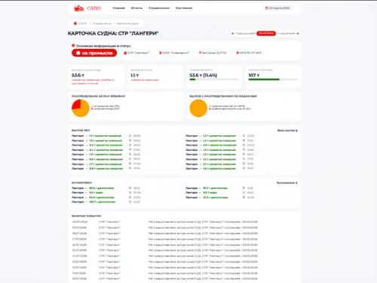Image resolution: width=377 pixels, height=283 pixels.
Task: Click the Распределение затрат времени heading
Action: 98,97
